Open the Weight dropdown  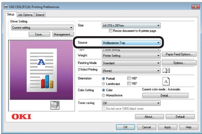click(x=131, y=56)
